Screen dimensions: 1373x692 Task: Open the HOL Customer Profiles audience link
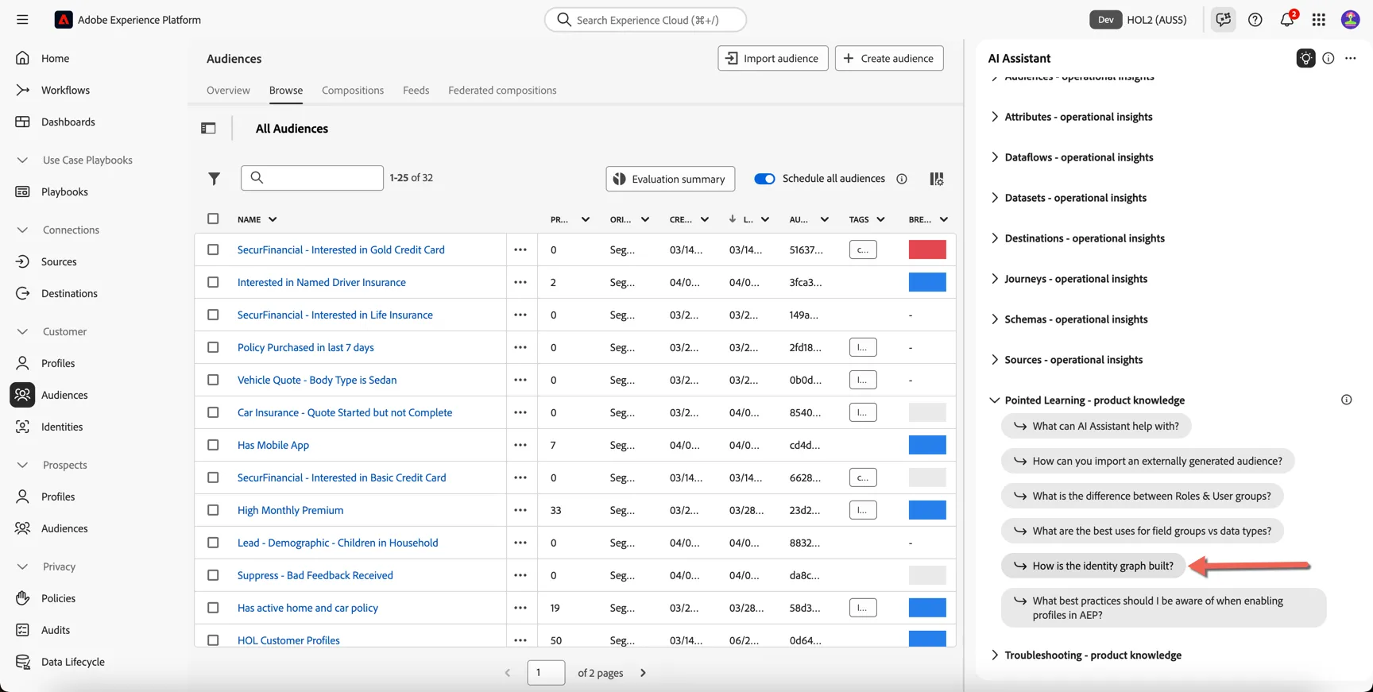(x=288, y=640)
